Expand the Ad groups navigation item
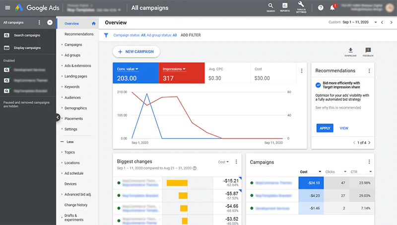Image resolution: width=397 pixels, height=225 pixels. coord(72,55)
